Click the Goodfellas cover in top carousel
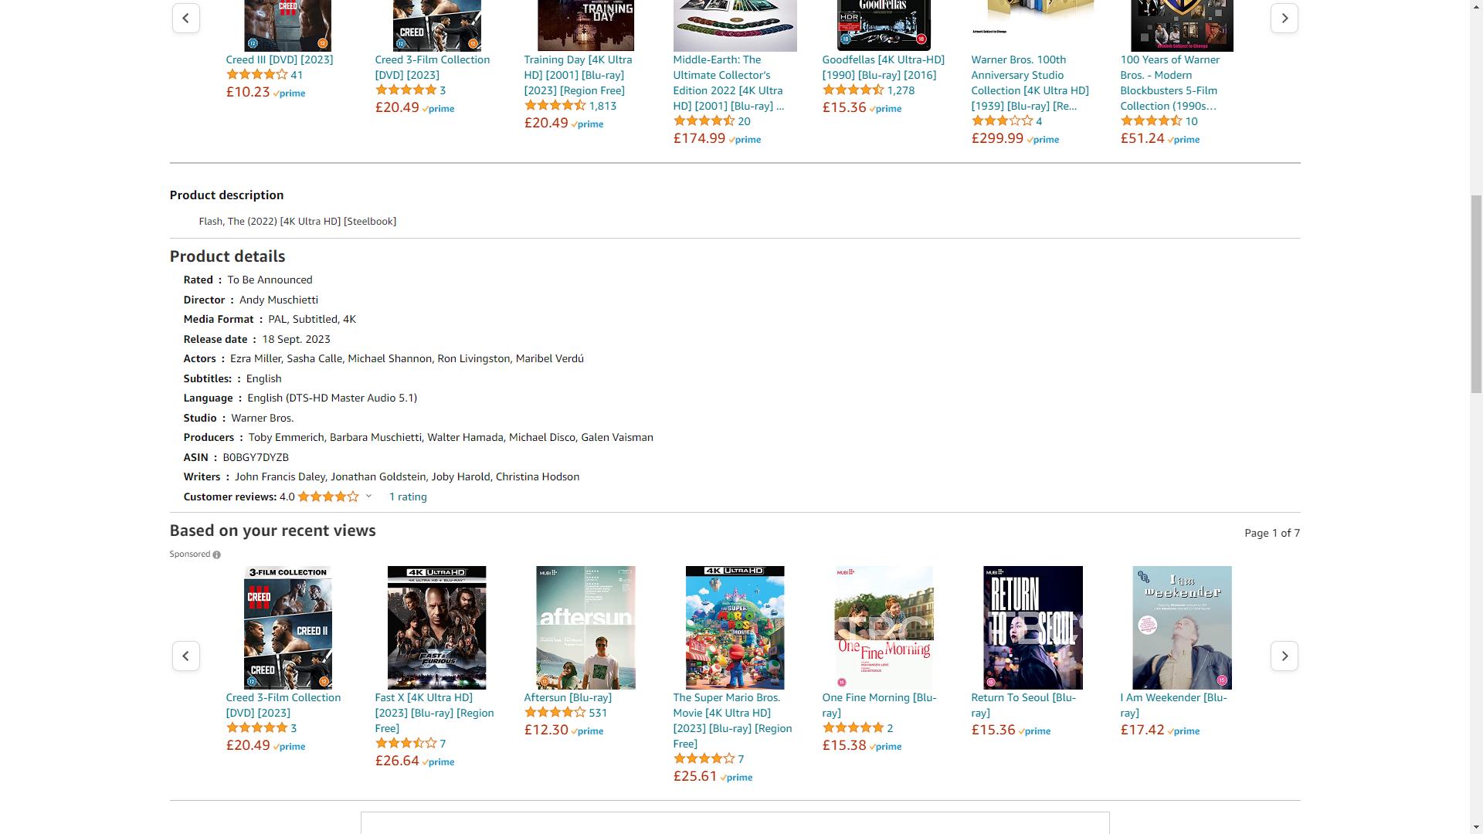 pyautogui.click(x=884, y=25)
